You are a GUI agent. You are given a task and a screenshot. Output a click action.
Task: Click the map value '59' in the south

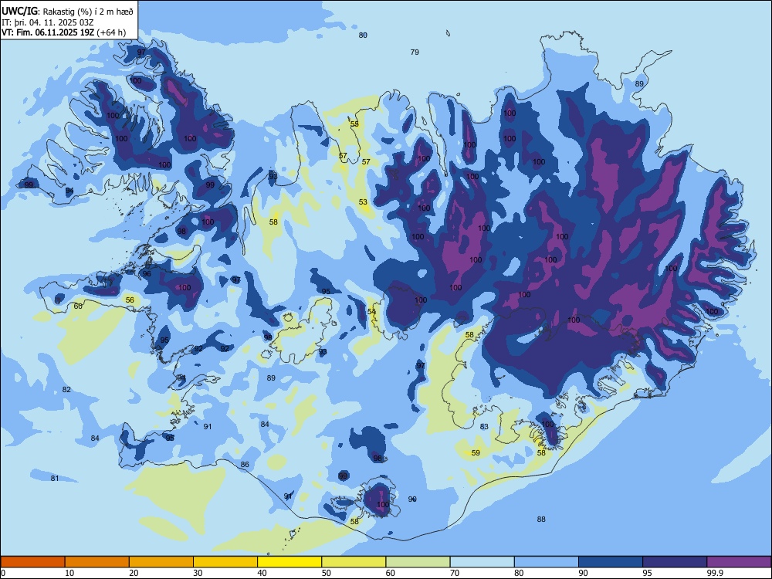[x=476, y=453]
